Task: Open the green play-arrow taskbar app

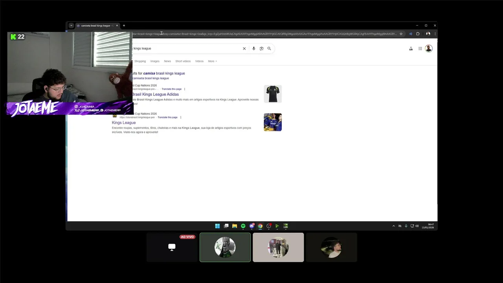Action: [x=277, y=226]
